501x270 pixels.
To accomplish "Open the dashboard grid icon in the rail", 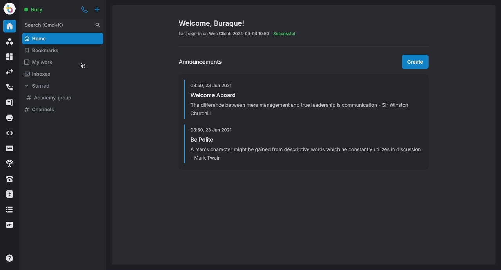I will [9, 57].
